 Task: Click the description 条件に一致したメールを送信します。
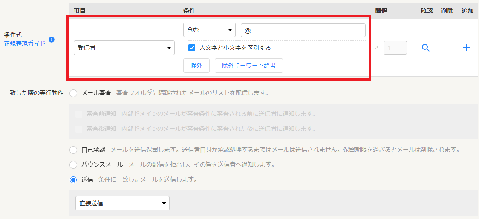coord(147,179)
